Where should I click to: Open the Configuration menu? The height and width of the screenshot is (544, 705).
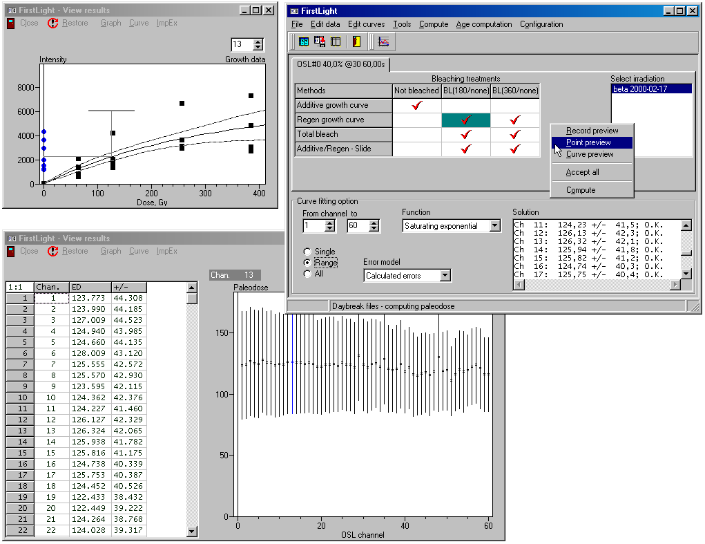(541, 24)
